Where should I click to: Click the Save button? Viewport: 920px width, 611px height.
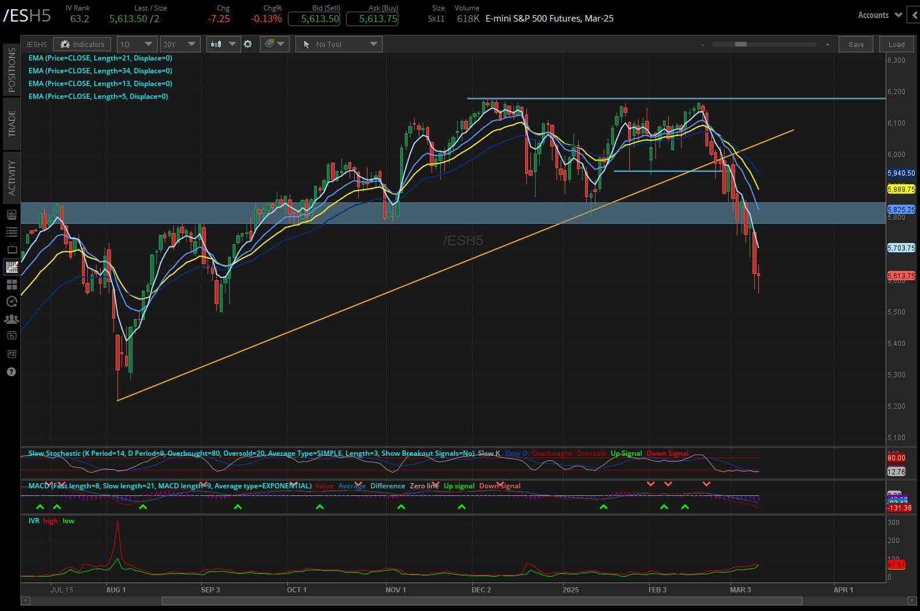(x=855, y=44)
